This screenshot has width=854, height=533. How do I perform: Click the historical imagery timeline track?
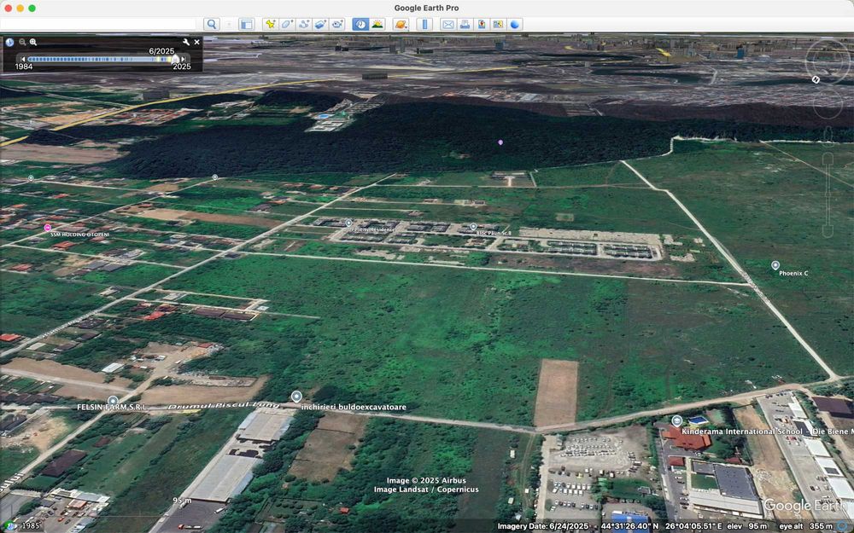(x=102, y=59)
